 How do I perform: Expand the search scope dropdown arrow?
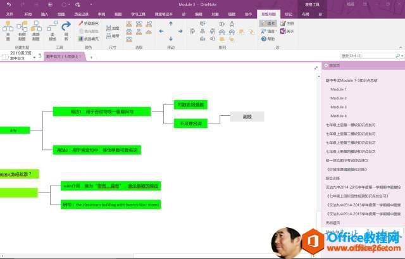(x=402, y=56)
